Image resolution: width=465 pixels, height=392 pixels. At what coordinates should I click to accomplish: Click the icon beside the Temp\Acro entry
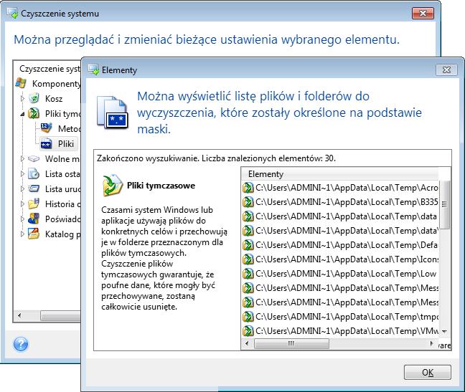click(248, 188)
